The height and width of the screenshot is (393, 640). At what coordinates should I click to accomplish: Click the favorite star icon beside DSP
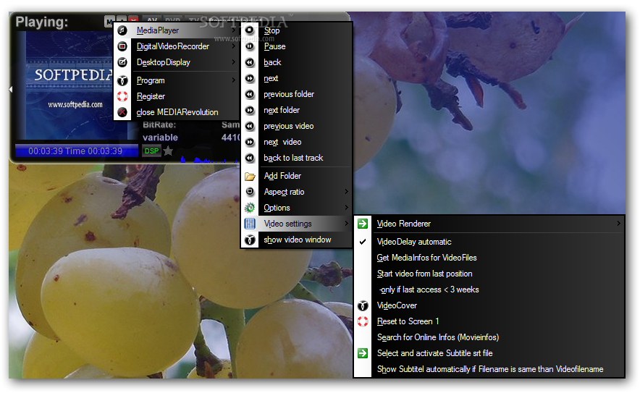click(x=168, y=151)
